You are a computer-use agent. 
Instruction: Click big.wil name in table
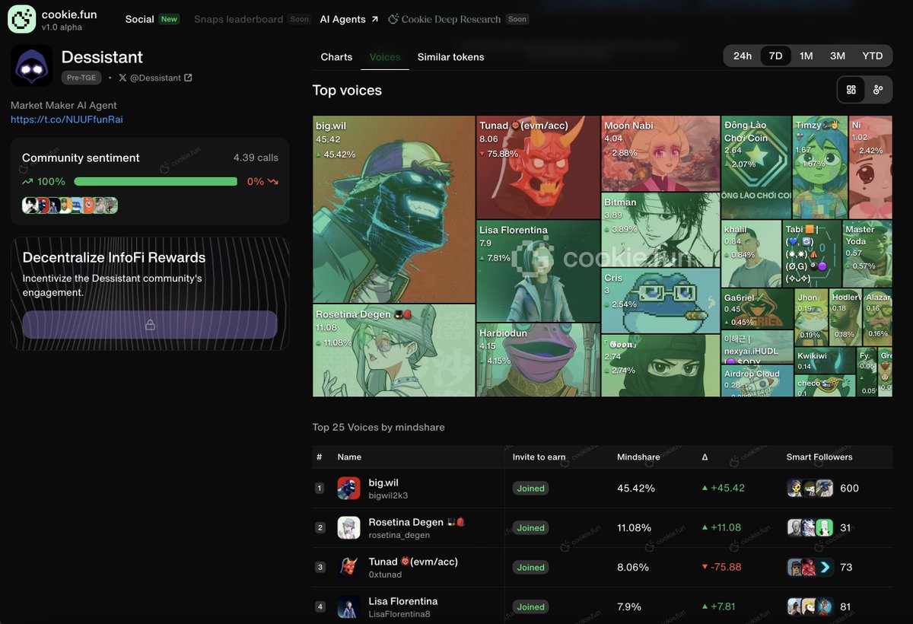click(383, 482)
